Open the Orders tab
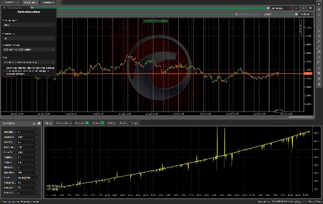This screenshot has height=204, width=323. tap(98, 123)
